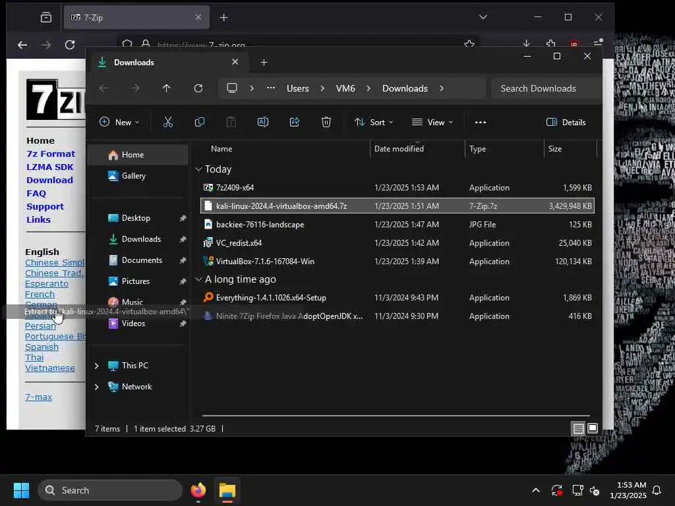Open the Sort dropdown menu
675x506 pixels.
(x=374, y=122)
